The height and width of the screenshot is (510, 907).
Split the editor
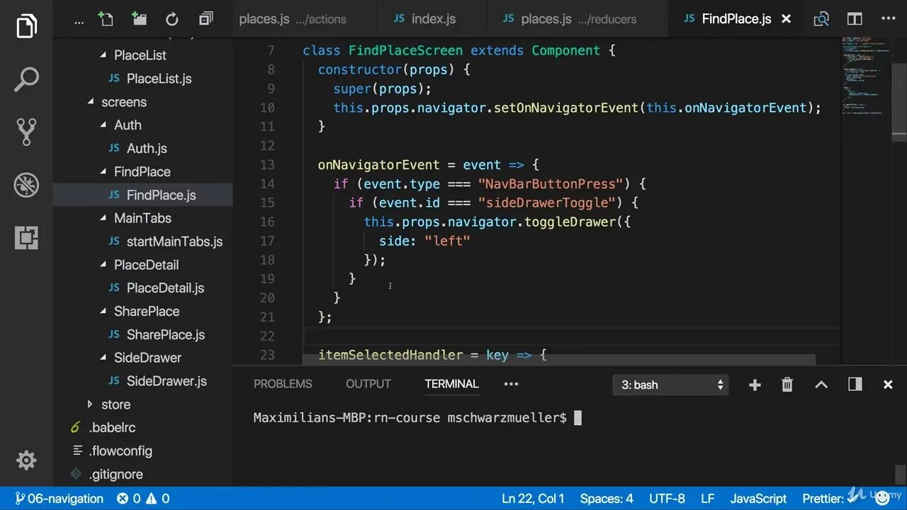click(x=855, y=19)
